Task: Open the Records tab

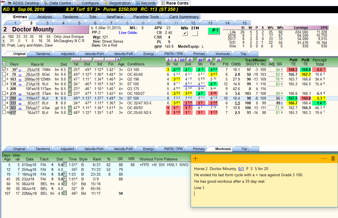Action: 145,3
